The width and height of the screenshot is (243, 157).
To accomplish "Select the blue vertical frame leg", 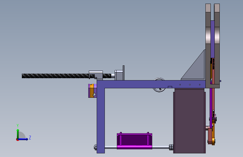I will (x=101, y=120).
